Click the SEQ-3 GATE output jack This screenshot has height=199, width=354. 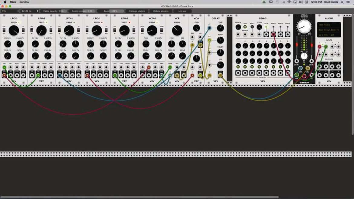click(266, 34)
